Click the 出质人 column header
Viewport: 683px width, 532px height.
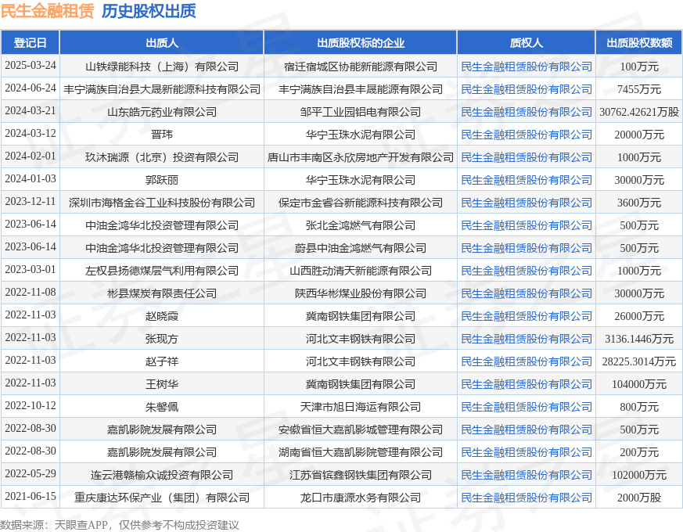coord(162,43)
